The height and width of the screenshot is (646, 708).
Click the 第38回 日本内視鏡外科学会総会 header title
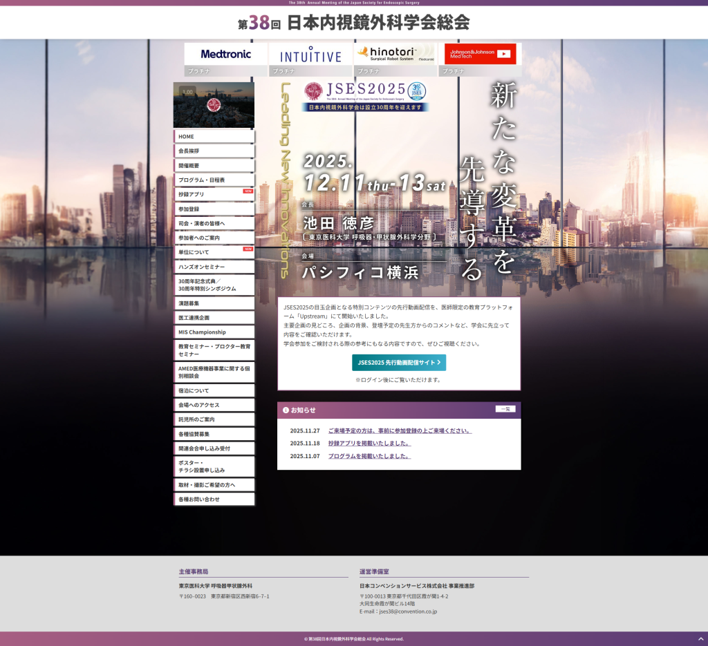coord(353,23)
